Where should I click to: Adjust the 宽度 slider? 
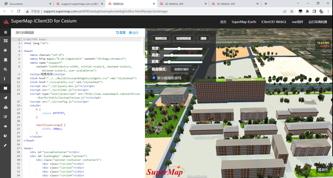point(183,49)
